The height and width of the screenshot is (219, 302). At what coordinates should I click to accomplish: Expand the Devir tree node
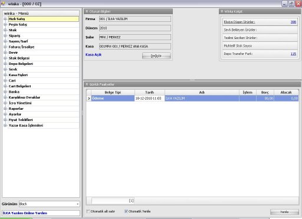[5, 53]
